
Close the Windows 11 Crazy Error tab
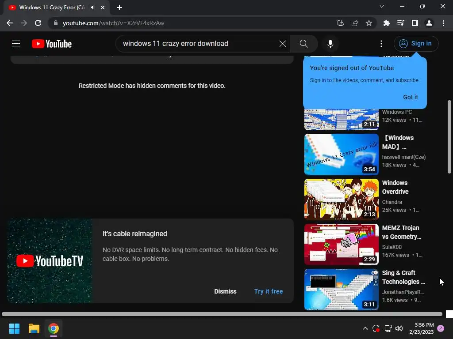pyautogui.click(x=103, y=8)
